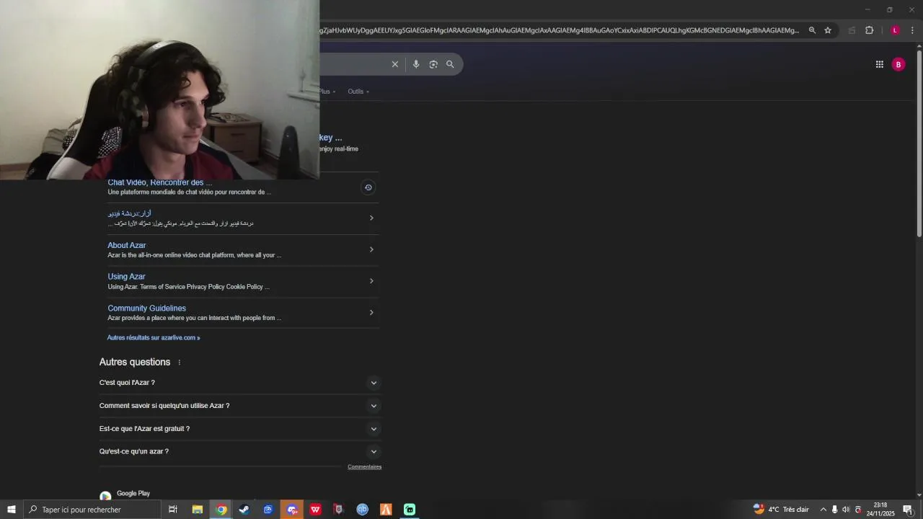The width and height of the screenshot is (923, 519).
Task: Open Google Lens image search
Action: click(x=433, y=64)
